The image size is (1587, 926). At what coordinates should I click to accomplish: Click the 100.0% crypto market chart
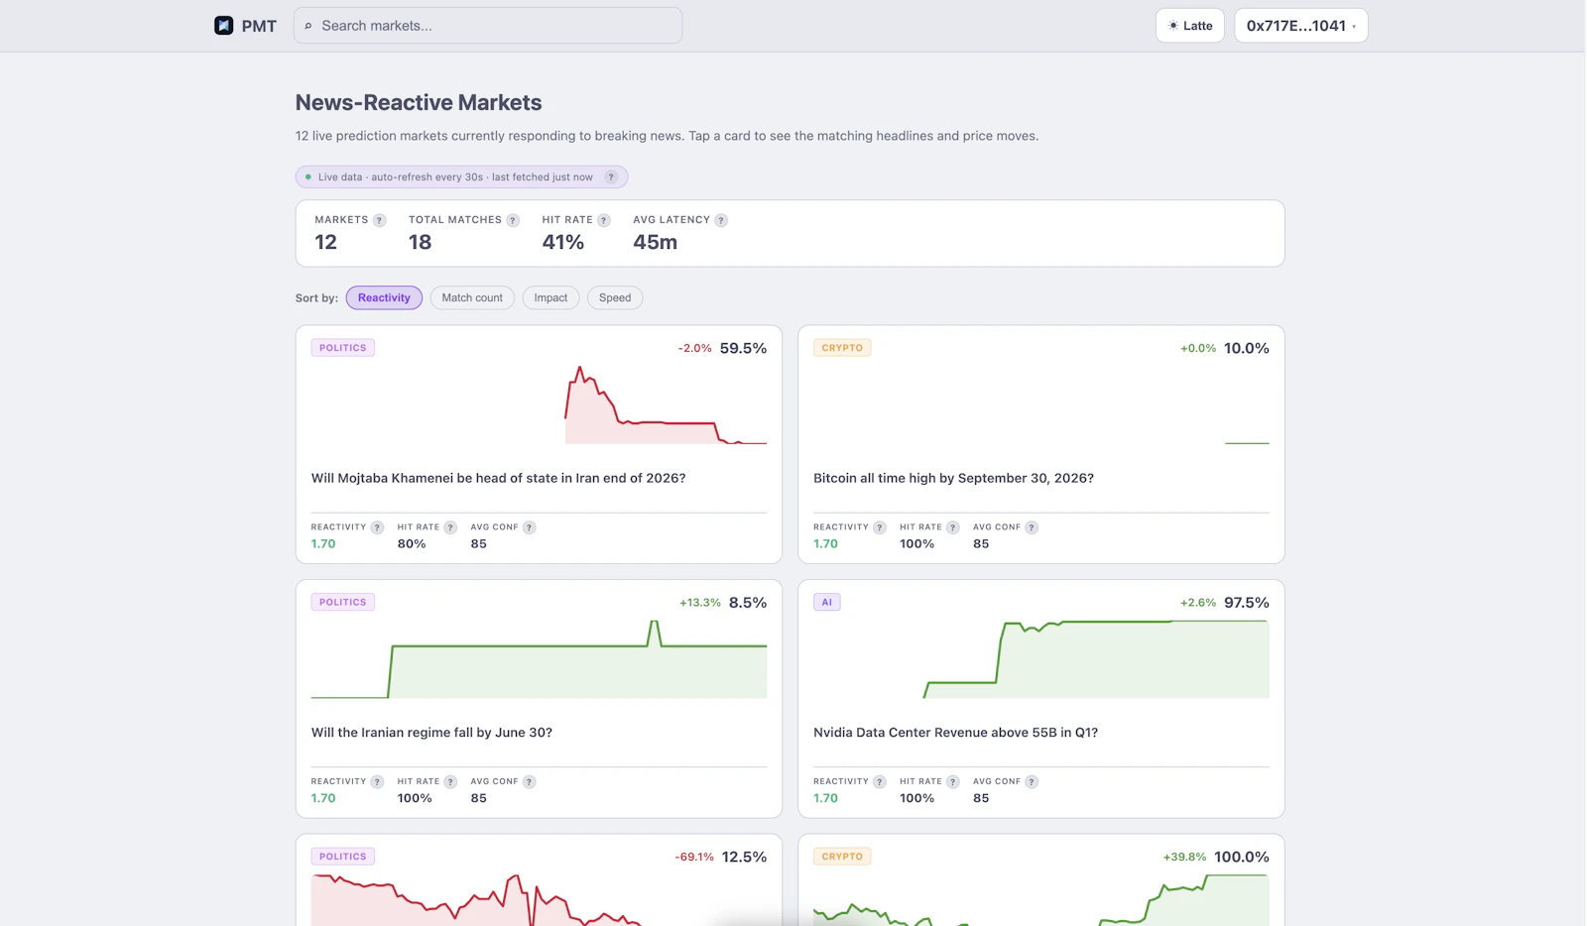tap(1041, 900)
